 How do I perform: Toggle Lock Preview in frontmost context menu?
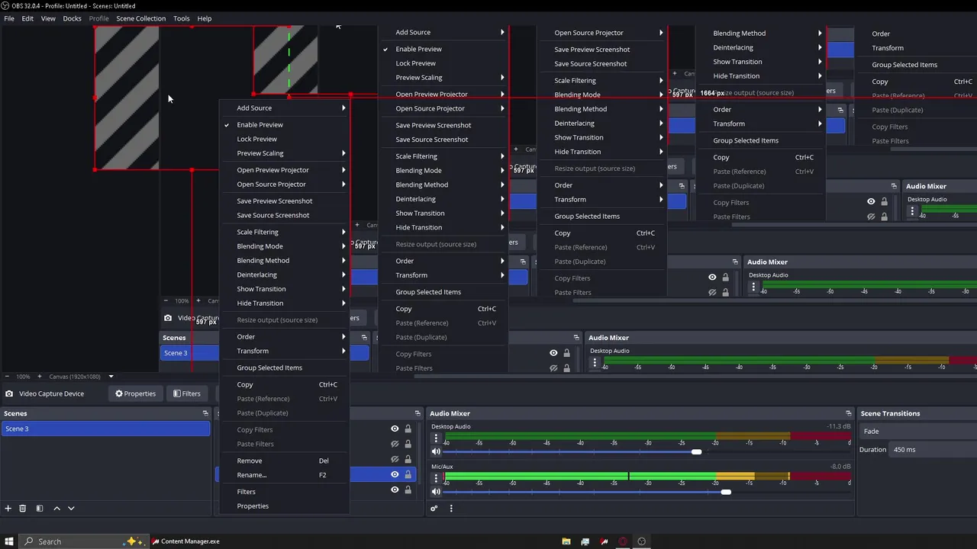pyautogui.click(x=284, y=139)
